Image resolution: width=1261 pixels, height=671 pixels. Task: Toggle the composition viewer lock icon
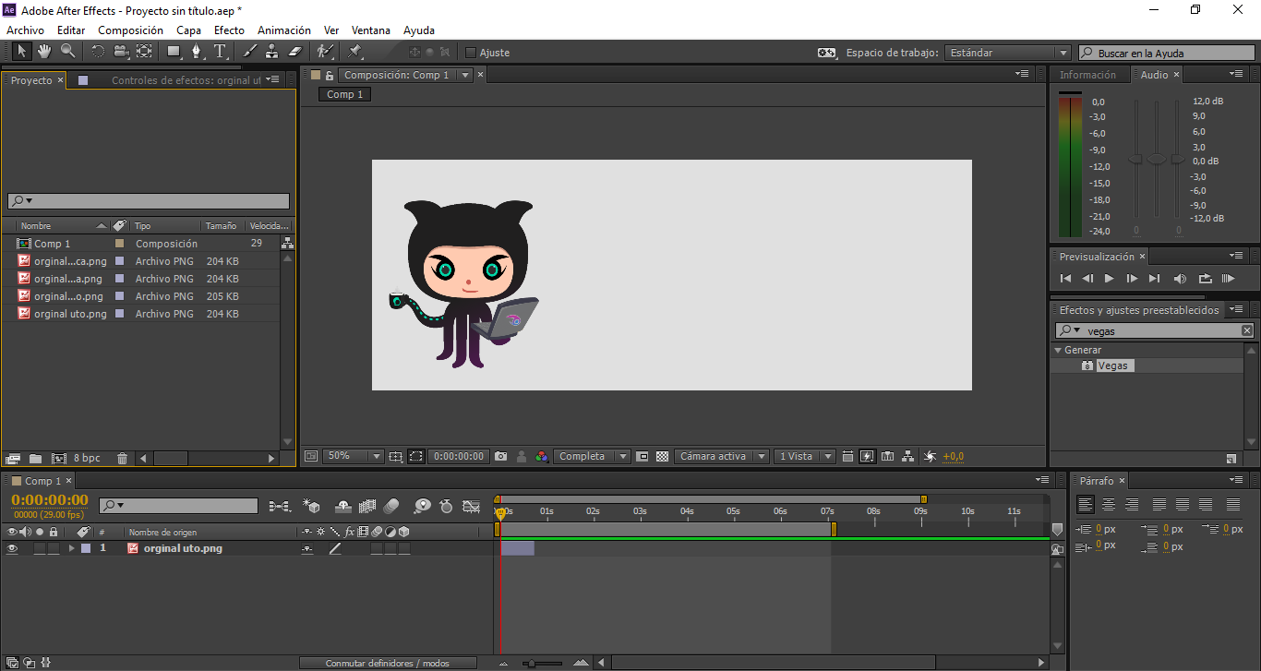[x=329, y=75]
